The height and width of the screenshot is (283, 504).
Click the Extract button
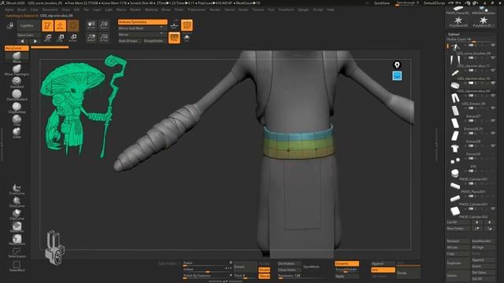click(x=245, y=266)
